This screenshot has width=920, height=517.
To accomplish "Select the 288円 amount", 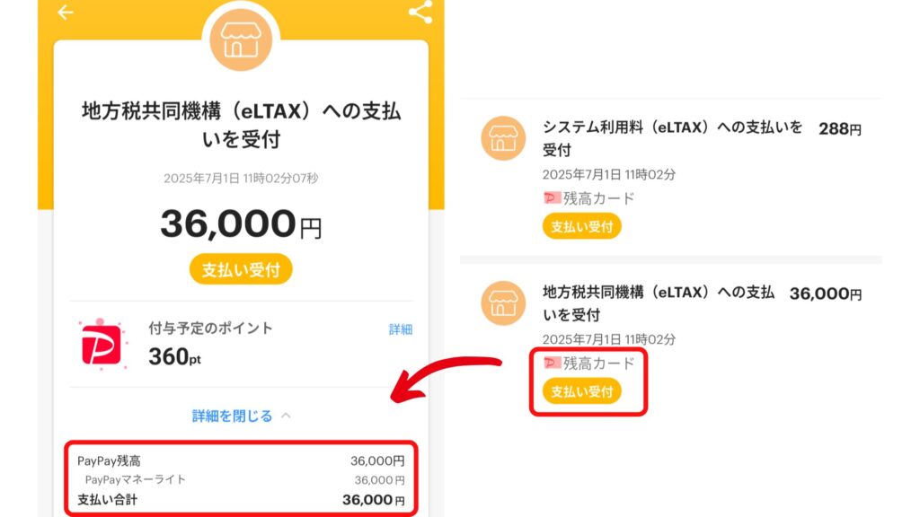I will (x=840, y=129).
